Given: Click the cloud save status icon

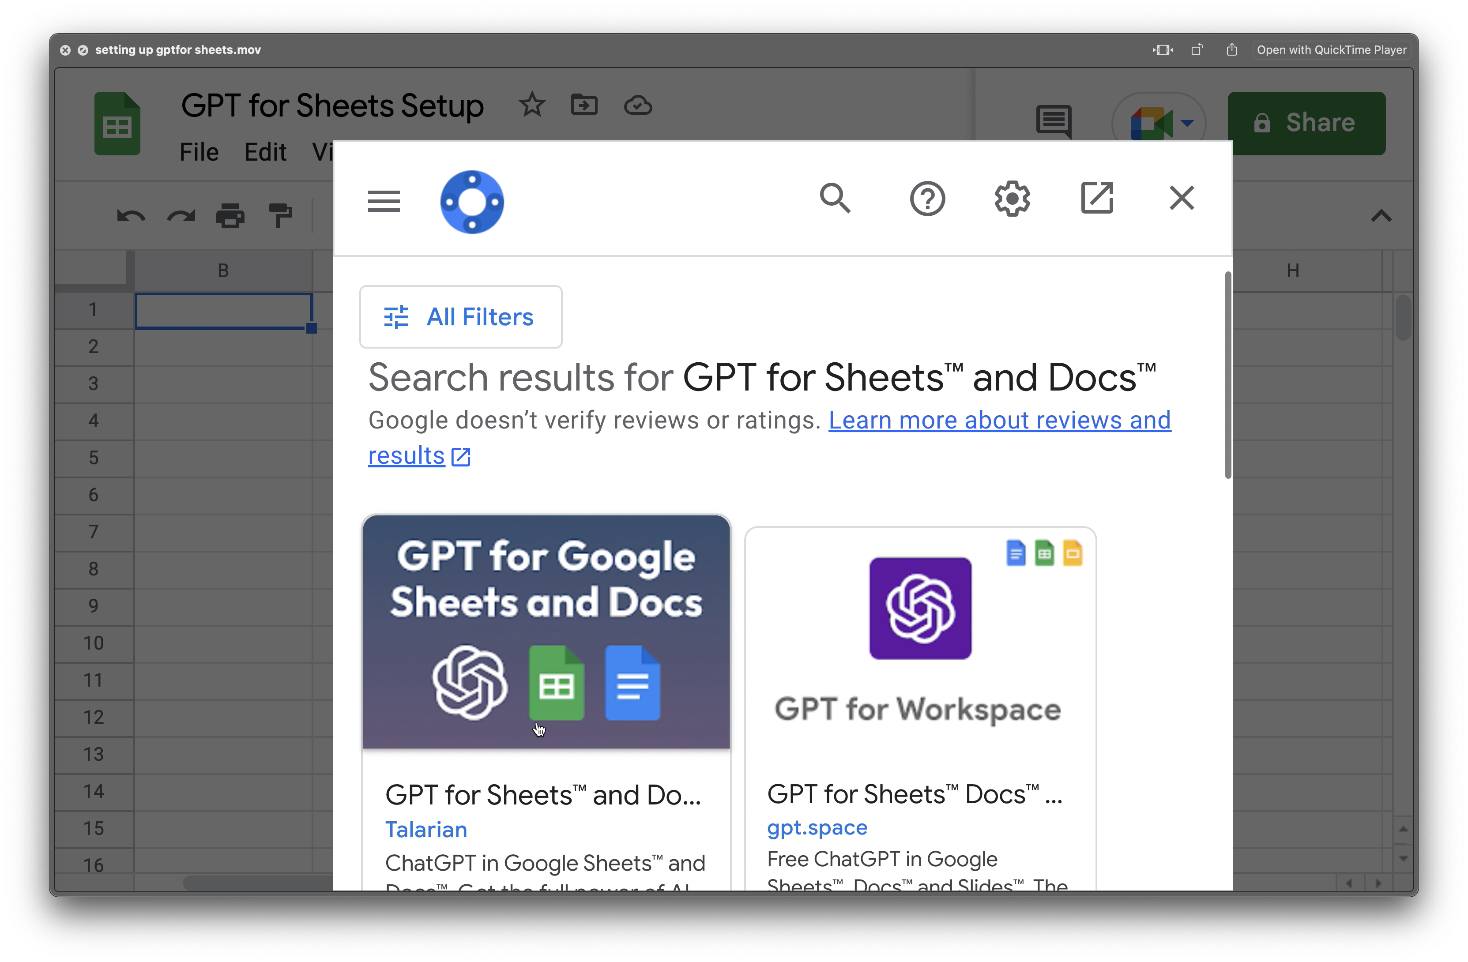Looking at the screenshot, I should coord(638,105).
